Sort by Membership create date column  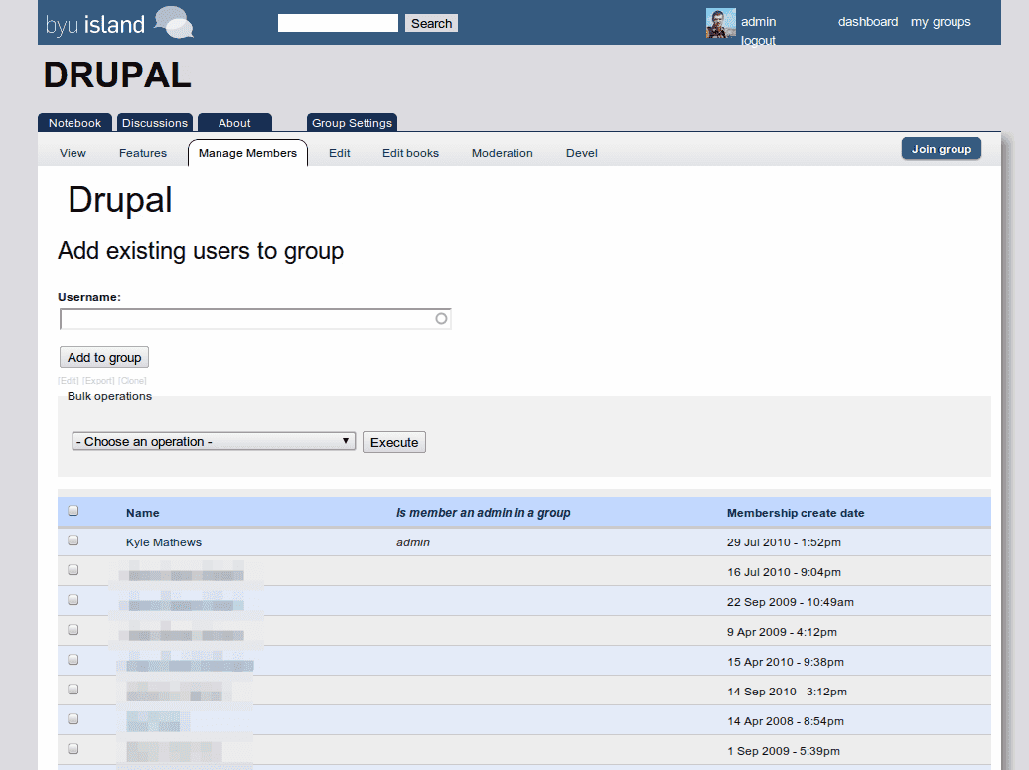pyautogui.click(x=795, y=513)
